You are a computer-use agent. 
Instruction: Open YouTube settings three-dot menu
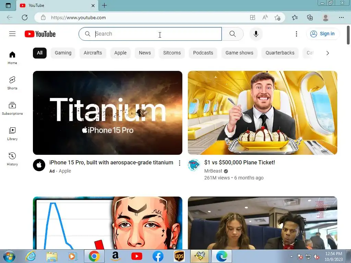click(x=296, y=34)
